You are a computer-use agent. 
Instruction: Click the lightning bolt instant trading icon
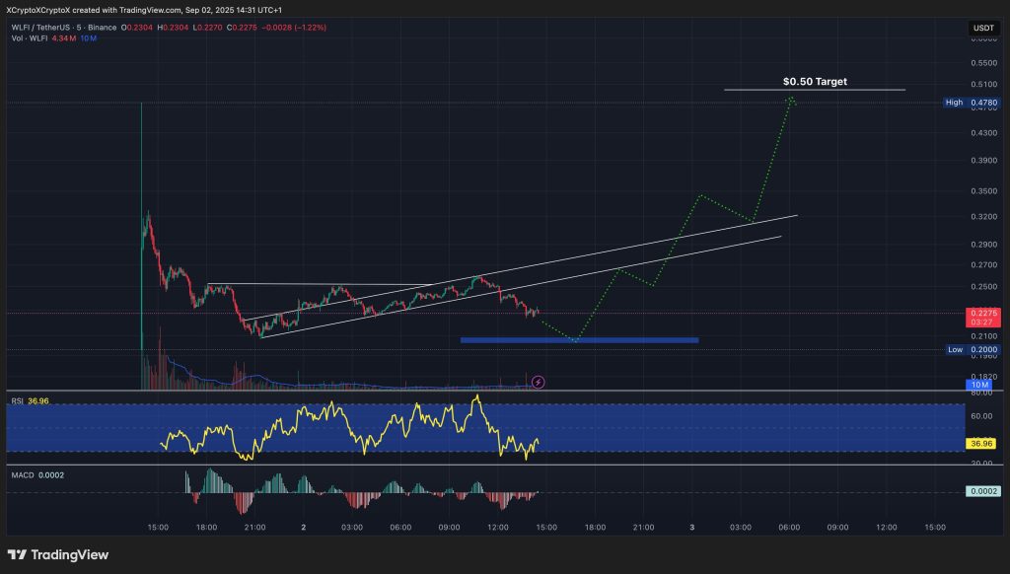(539, 382)
